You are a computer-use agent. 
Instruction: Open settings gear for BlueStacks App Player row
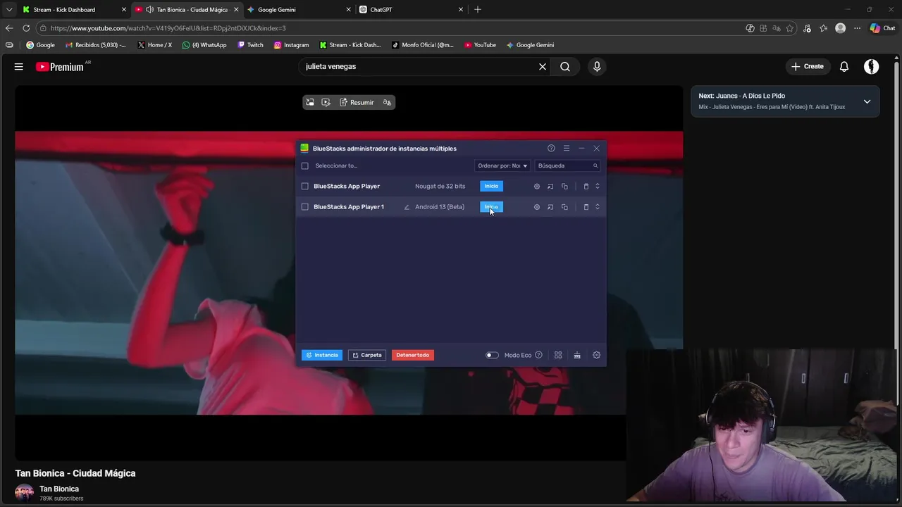(x=537, y=187)
